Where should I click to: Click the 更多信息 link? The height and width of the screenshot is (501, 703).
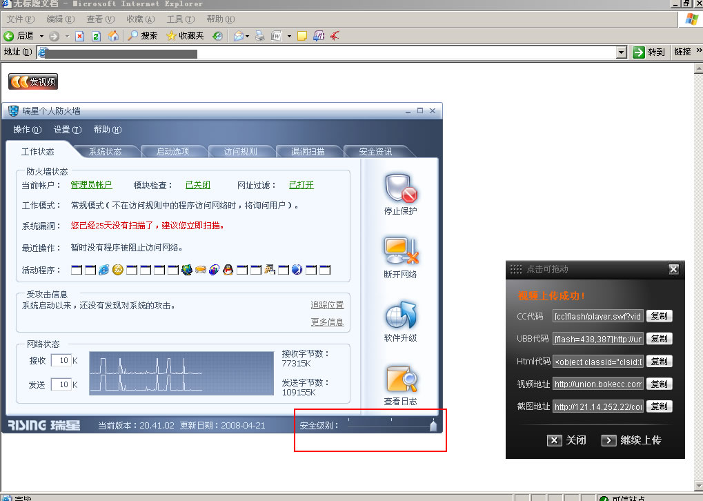(327, 322)
